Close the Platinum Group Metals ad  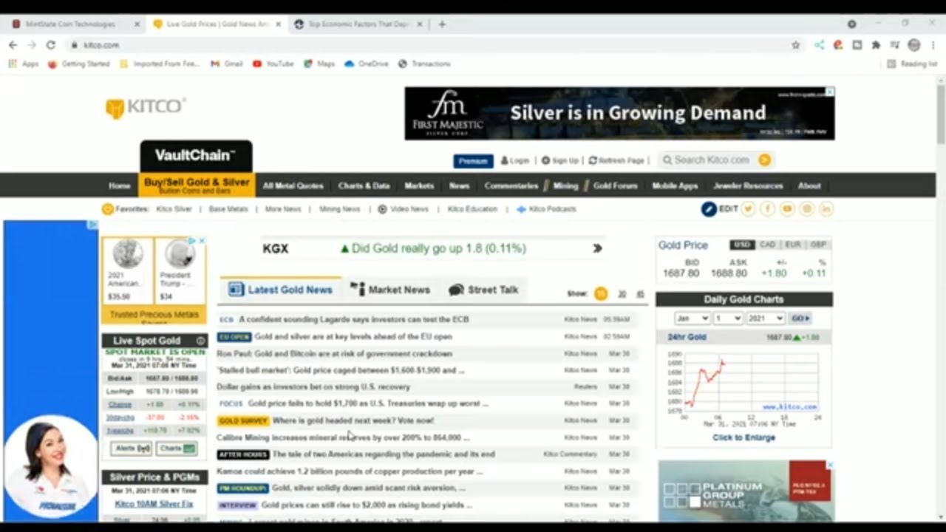tap(830, 465)
